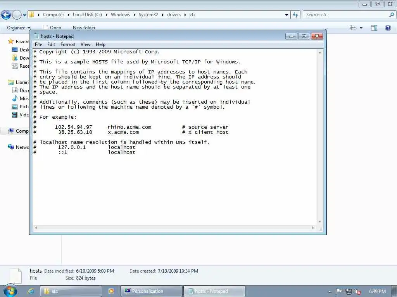This screenshot has width=397, height=297.
Task: Click the hosts file icon in details pane
Action: 16,276
